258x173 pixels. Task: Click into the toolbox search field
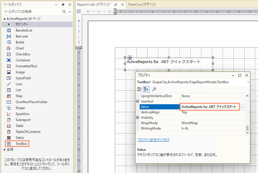click(x=32, y=12)
